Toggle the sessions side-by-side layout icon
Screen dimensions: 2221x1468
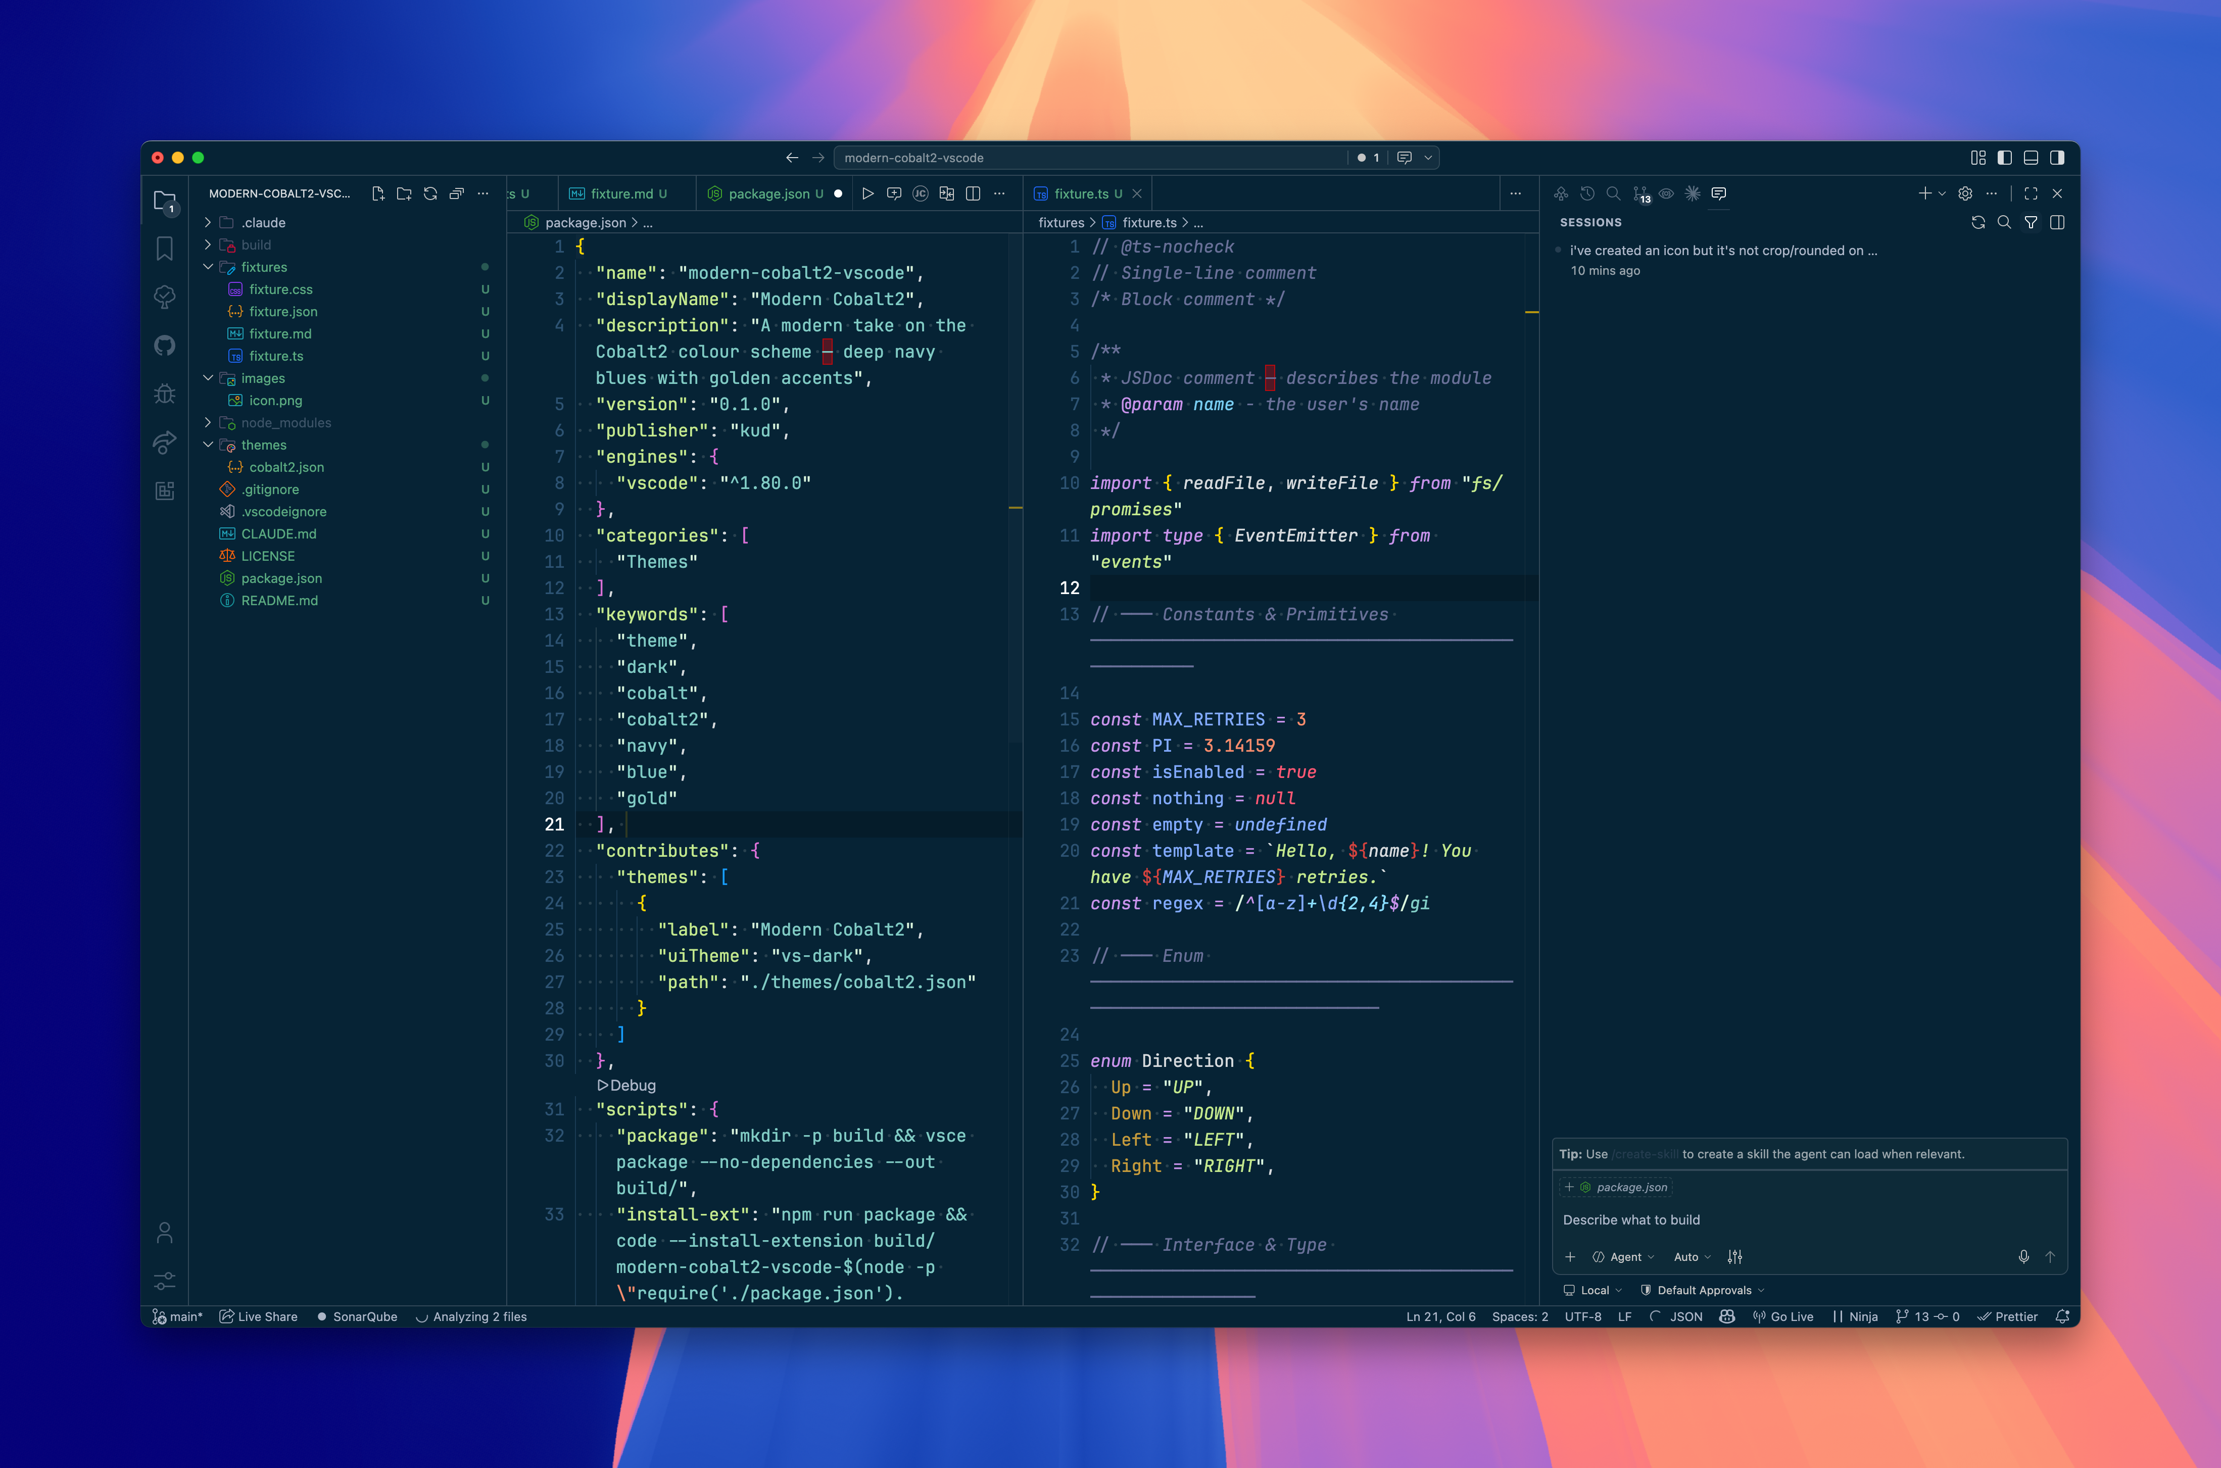pyautogui.click(x=2057, y=223)
